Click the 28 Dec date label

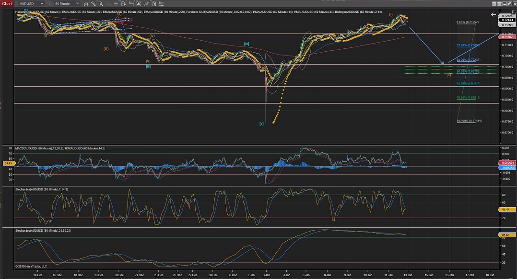[x=213, y=275]
